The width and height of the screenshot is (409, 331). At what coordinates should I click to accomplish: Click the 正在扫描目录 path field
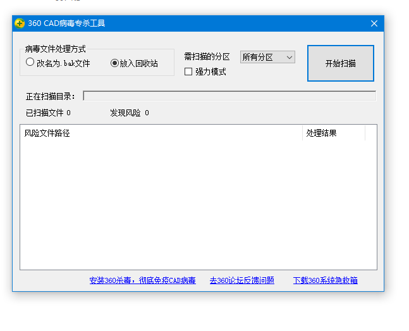(229, 96)
